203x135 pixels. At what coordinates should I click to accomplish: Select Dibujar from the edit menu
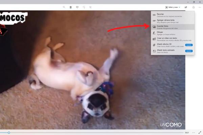click(x=173, y=33)
